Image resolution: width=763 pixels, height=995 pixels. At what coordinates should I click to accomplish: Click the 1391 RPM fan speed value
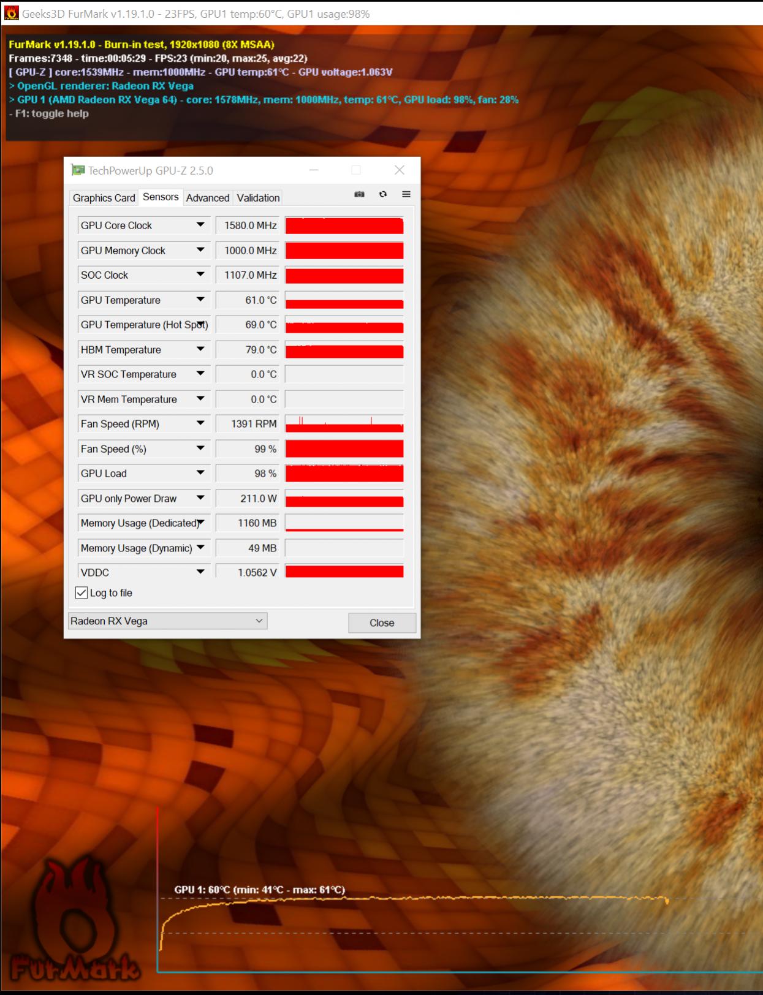point(248,424)
